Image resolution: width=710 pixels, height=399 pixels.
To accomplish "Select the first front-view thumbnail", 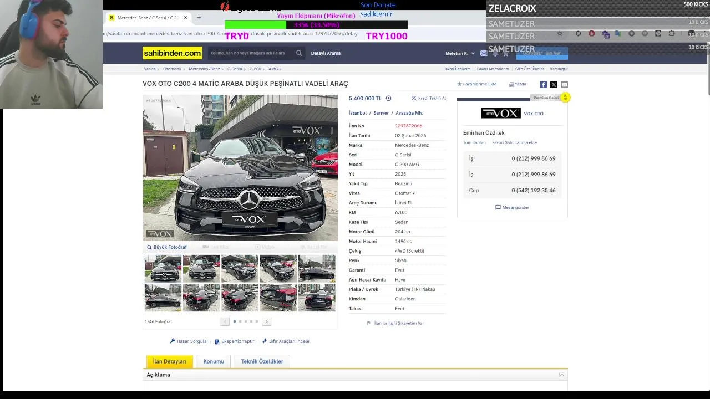I will click(x=163, y=269).
